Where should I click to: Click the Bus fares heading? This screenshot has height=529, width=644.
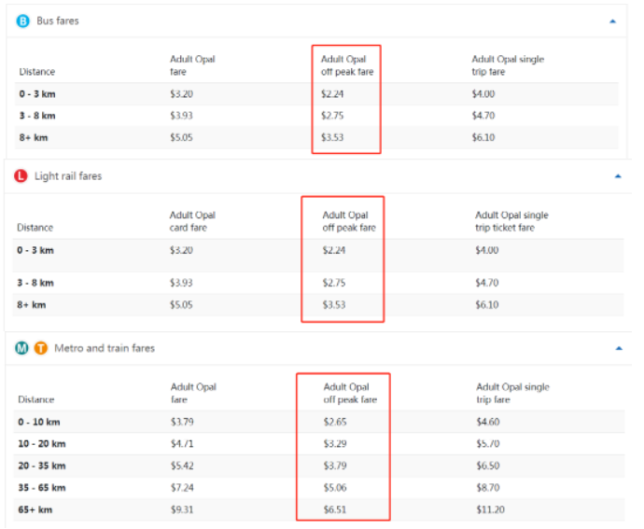(58, 21)
